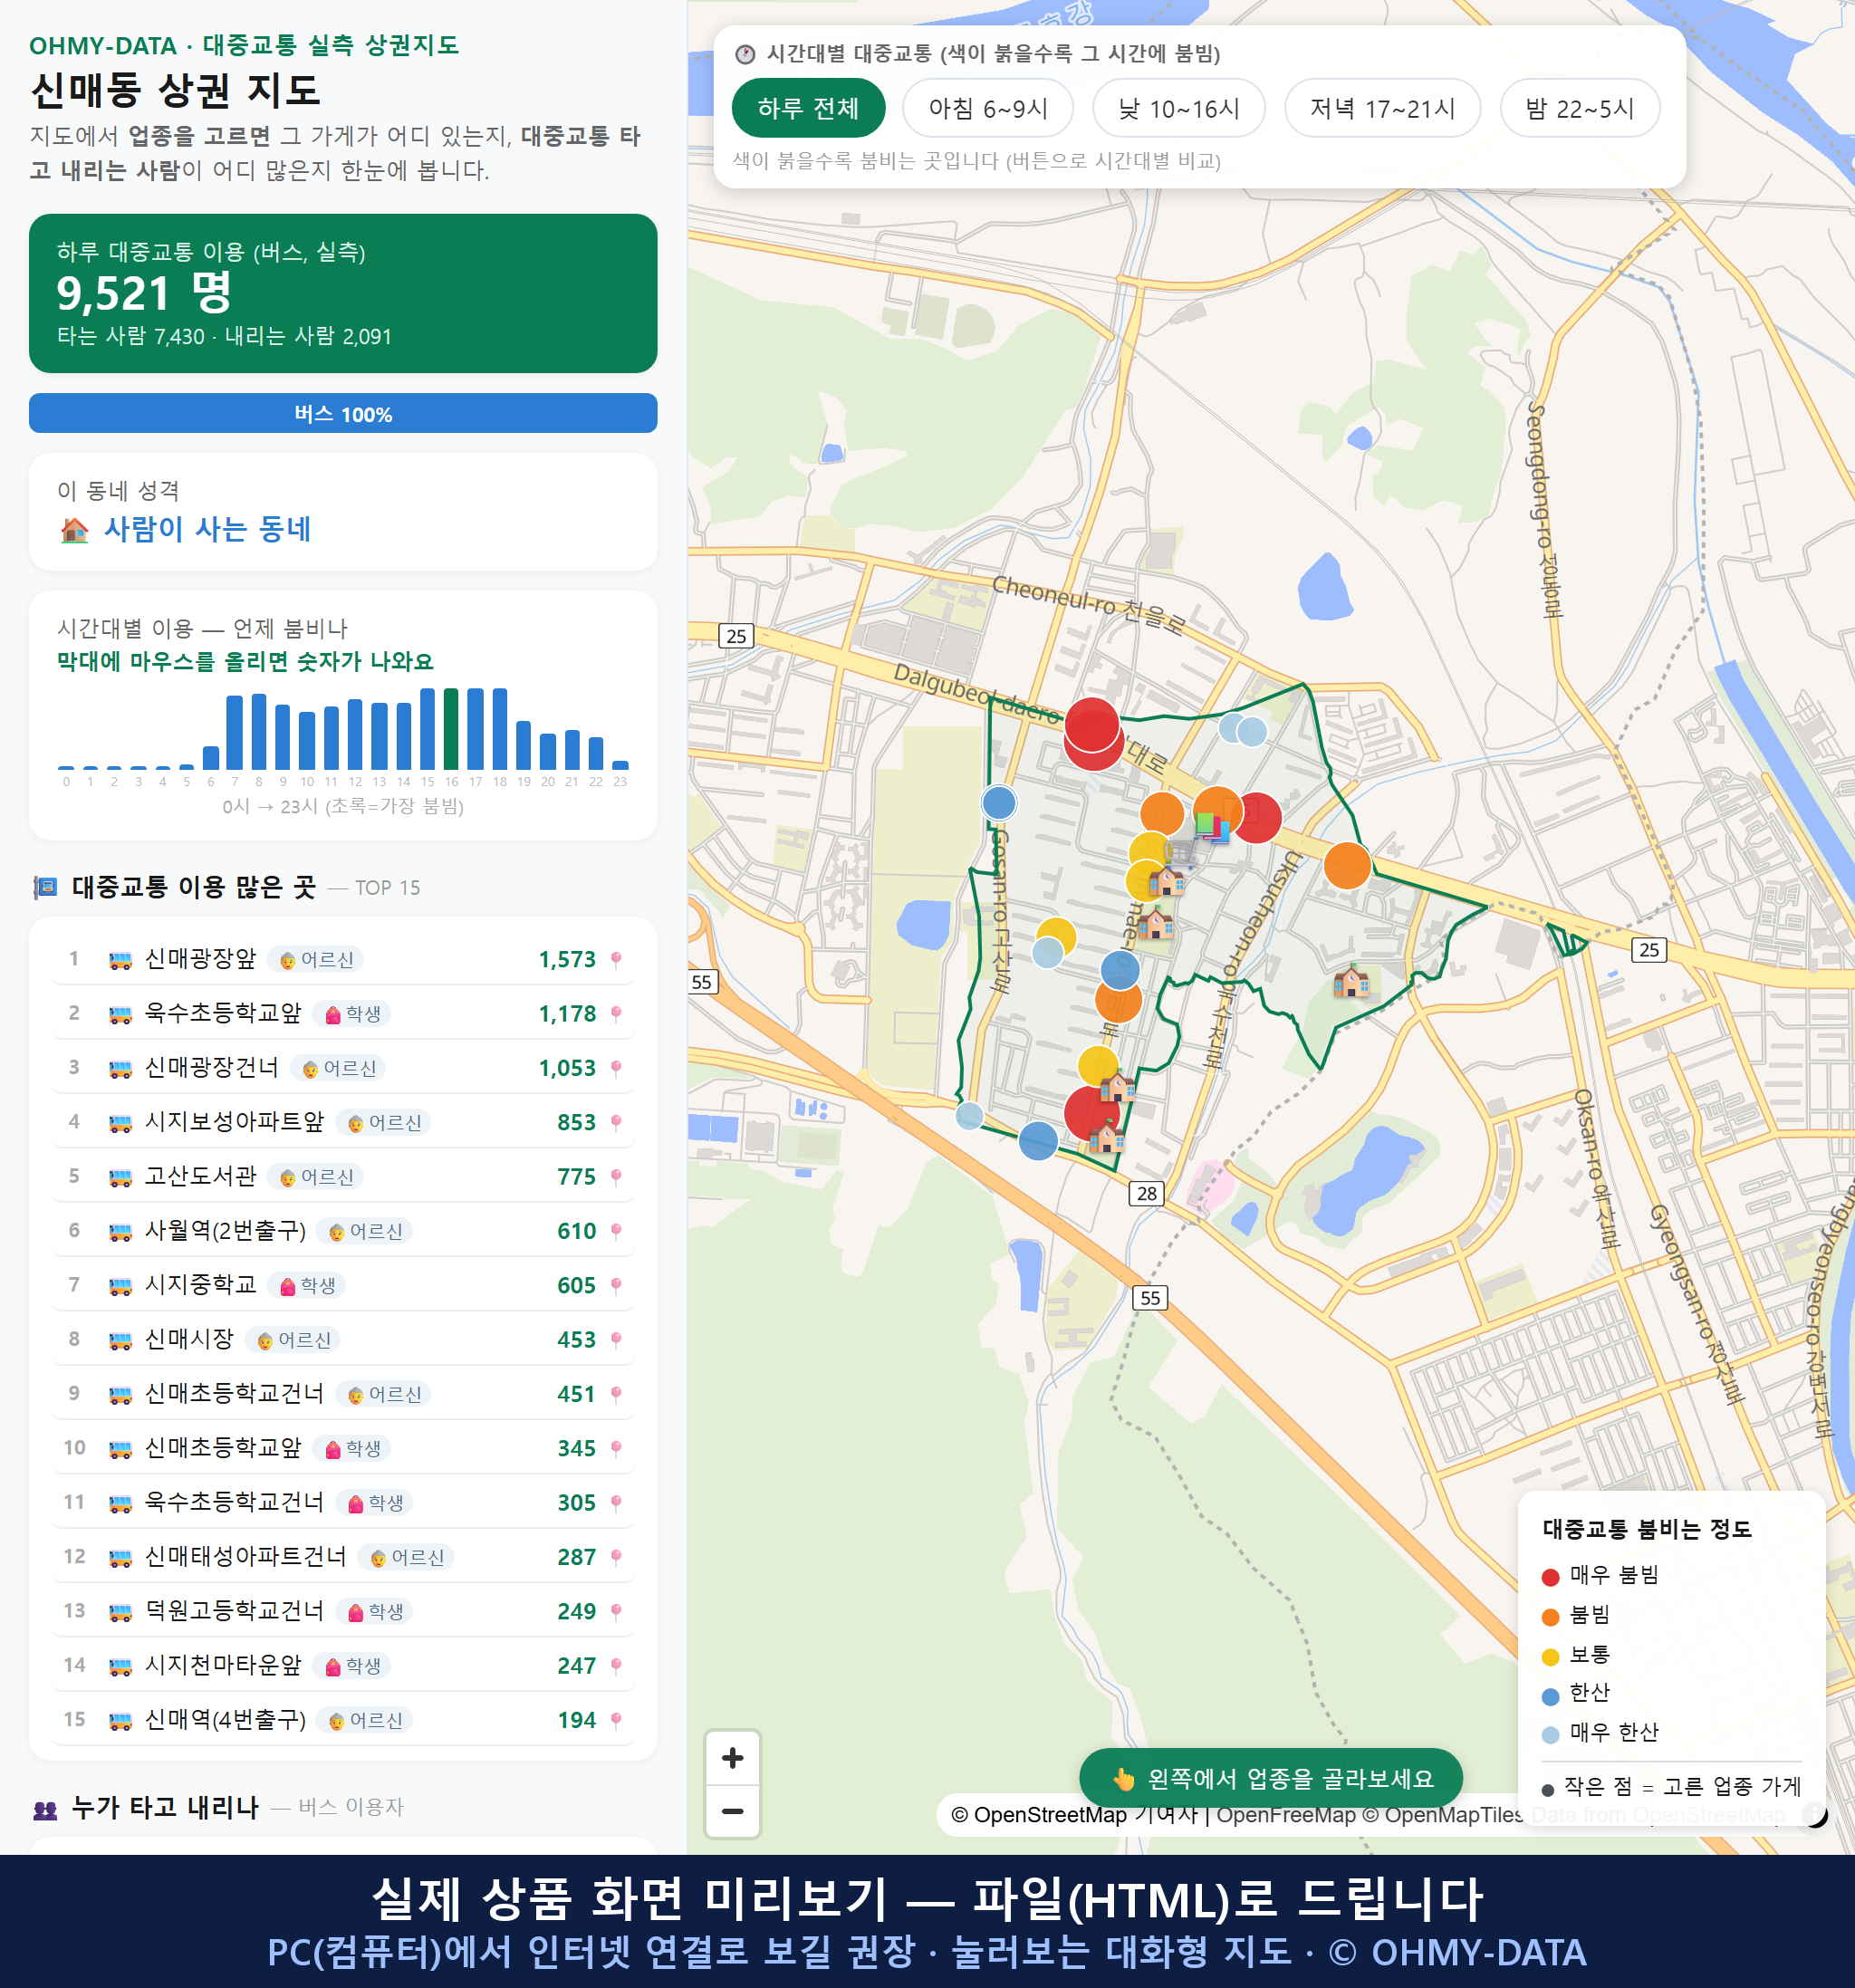Click the 어르신 tag on 신매시장 row
This screenshot has height=1988, width=1855.
pyautogui.click(x=293, y=1340)
